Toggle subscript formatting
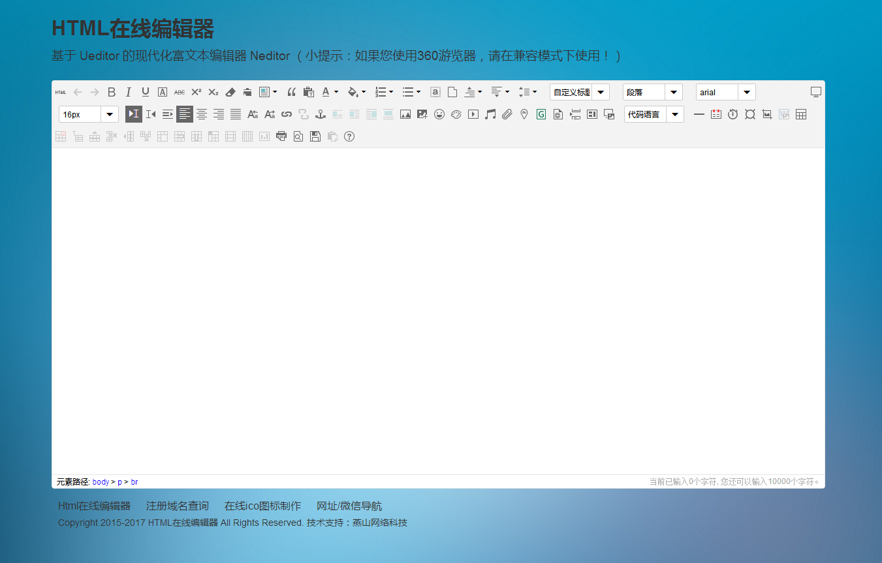 coord(213,92)
